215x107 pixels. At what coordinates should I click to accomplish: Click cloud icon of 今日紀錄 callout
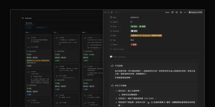point(112,66)
